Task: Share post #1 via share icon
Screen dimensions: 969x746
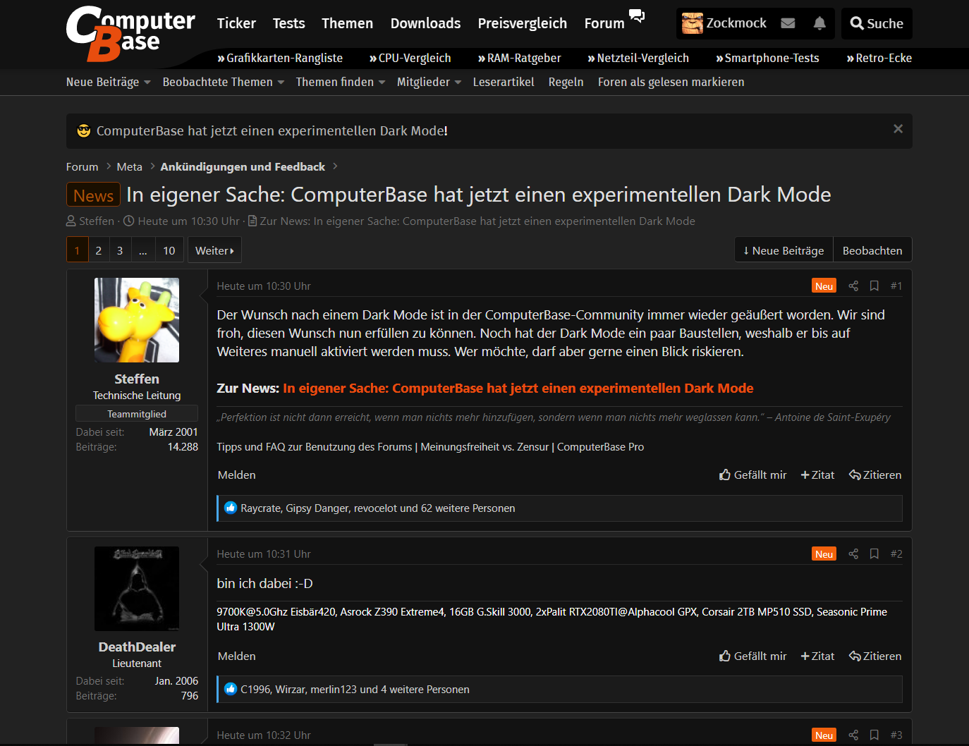Action: [853, 286]
